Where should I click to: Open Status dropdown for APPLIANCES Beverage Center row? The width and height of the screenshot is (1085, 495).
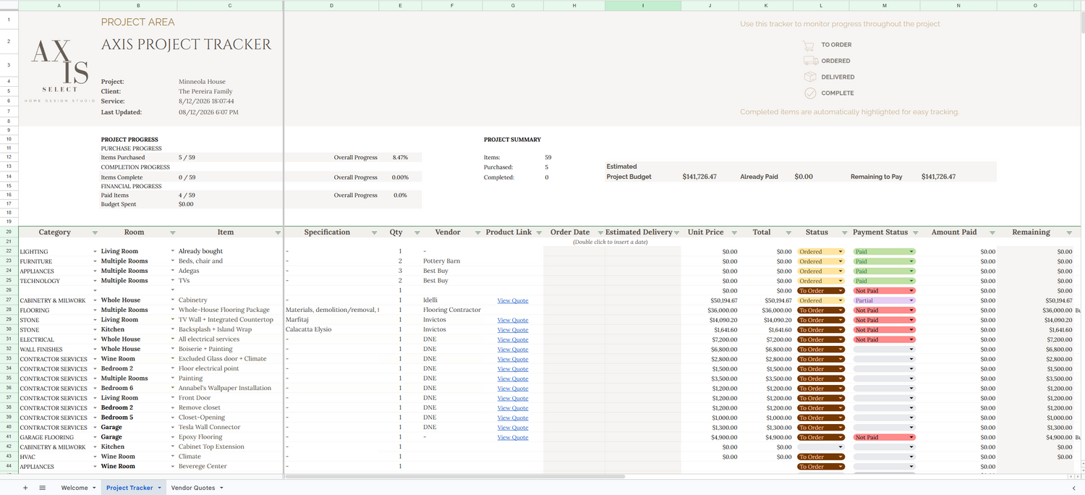tap(840, 467)
